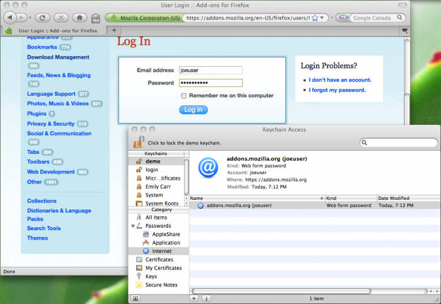Select Emily Carr keychain

(x=156, y=187)
